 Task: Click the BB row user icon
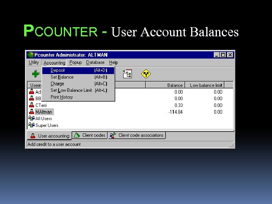(x=32, y=98)
